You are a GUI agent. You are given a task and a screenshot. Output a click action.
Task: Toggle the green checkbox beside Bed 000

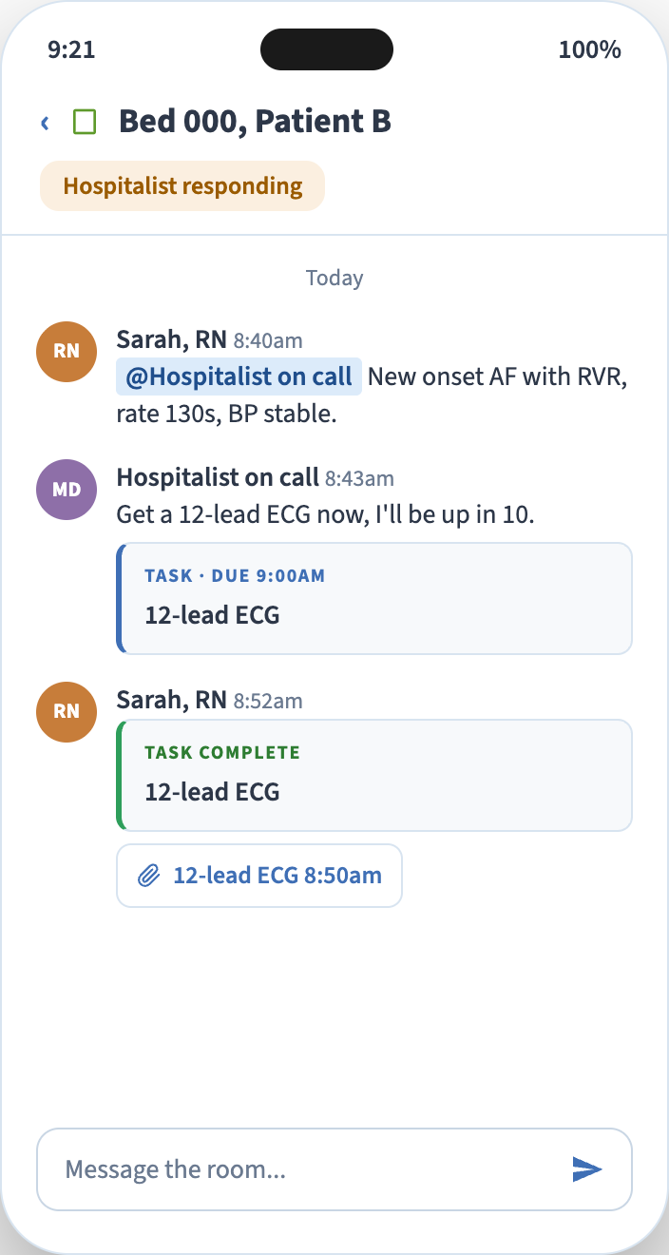tap(85, 122)
